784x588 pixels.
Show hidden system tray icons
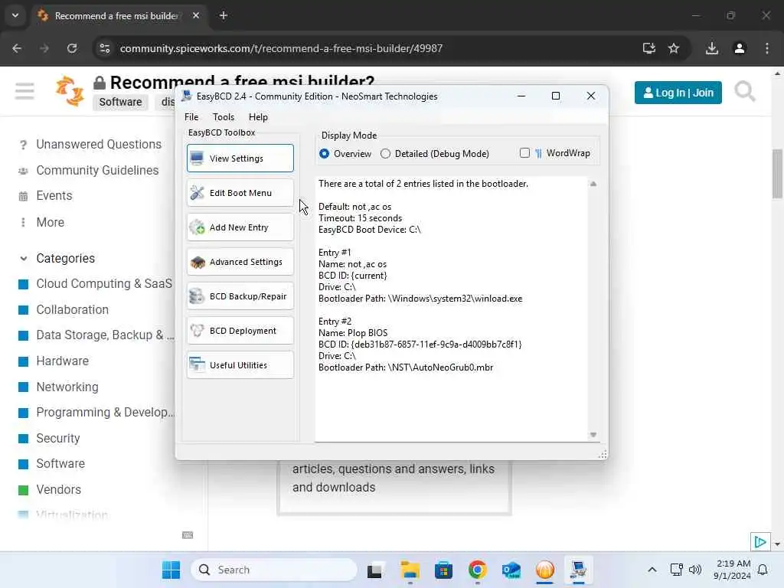[652, 570]
